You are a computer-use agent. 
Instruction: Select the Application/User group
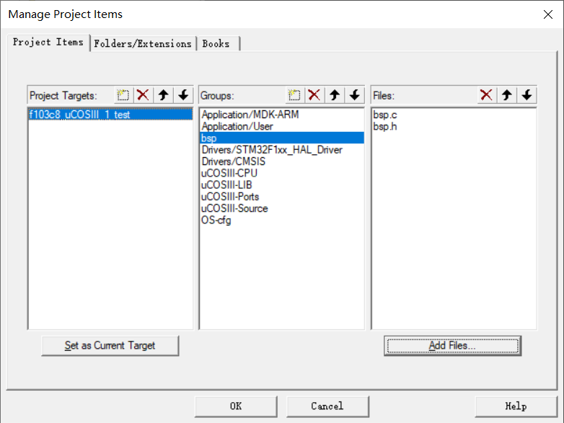(x=282, y=127)
